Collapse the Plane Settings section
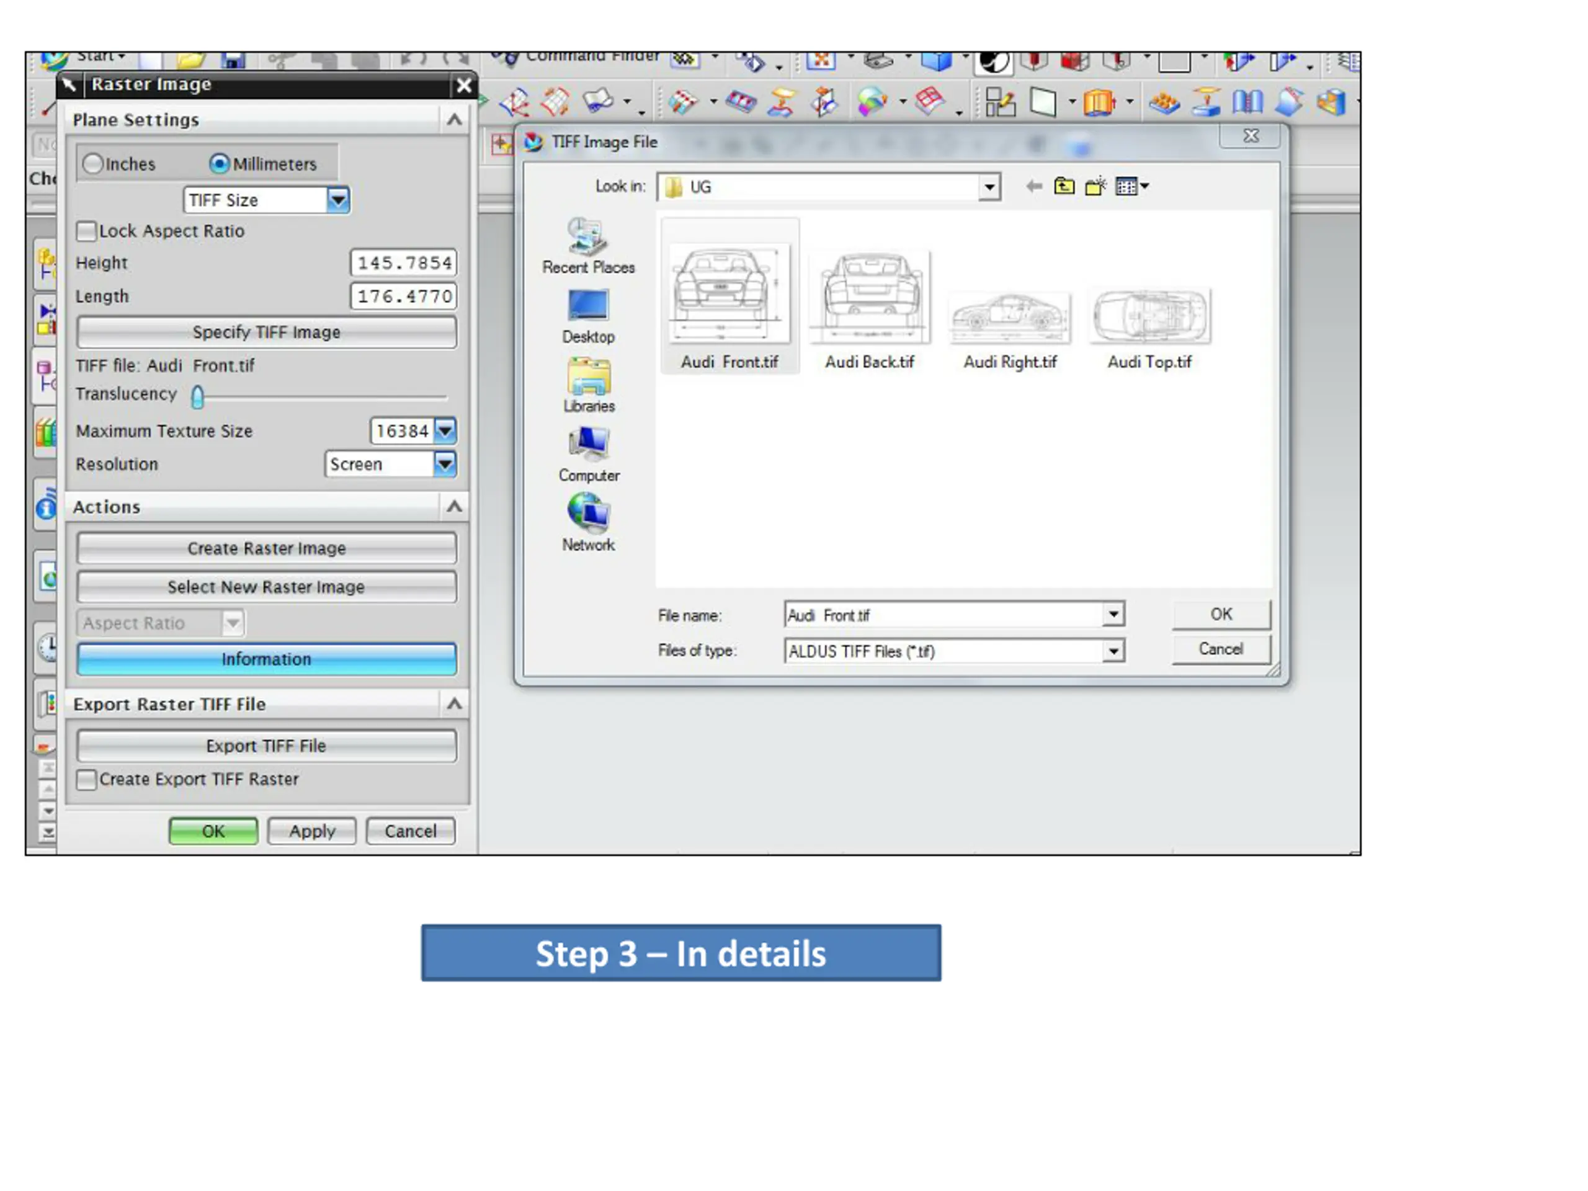This screenshot has width=1588, height=1191. point(455,119)
